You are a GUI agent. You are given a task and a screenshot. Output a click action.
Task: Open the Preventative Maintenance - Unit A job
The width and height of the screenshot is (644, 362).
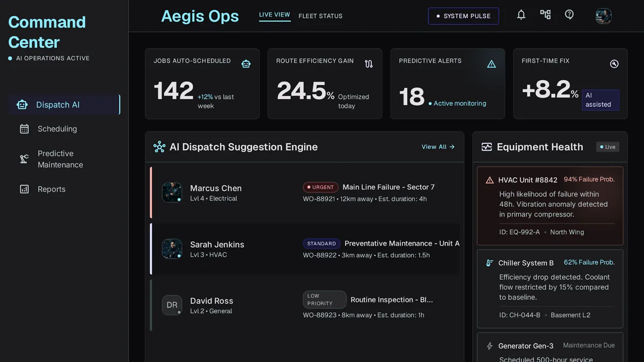click(x=402, y=243)
